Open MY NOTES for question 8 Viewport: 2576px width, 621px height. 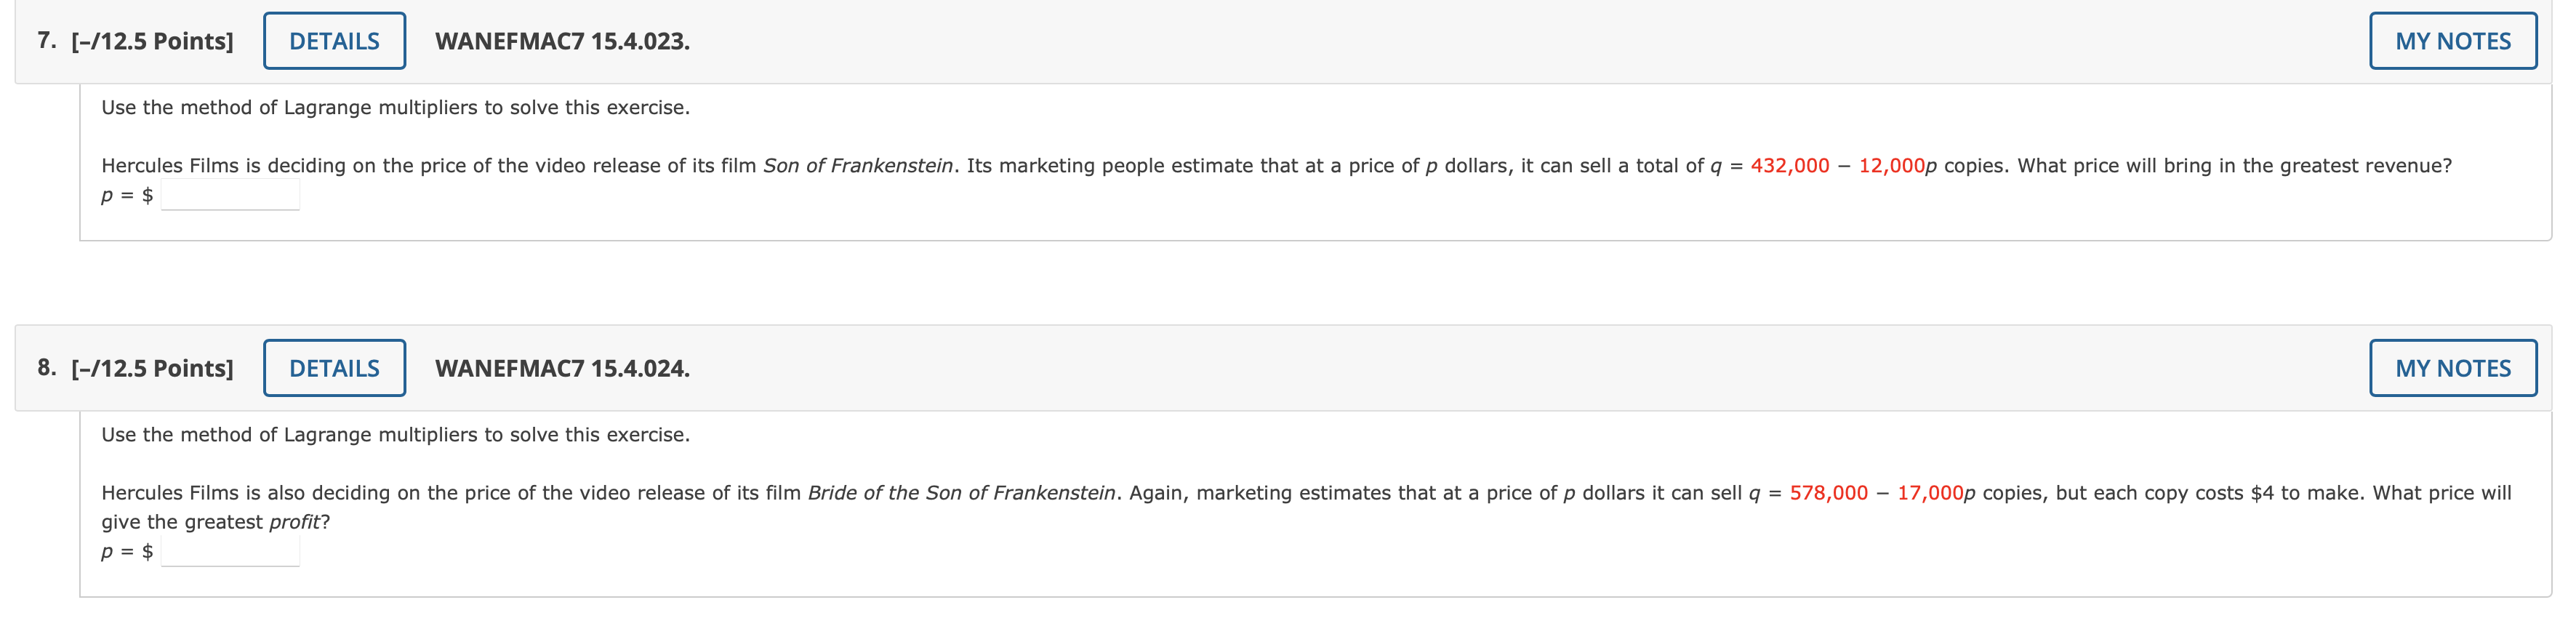[x=2452, y=368]
